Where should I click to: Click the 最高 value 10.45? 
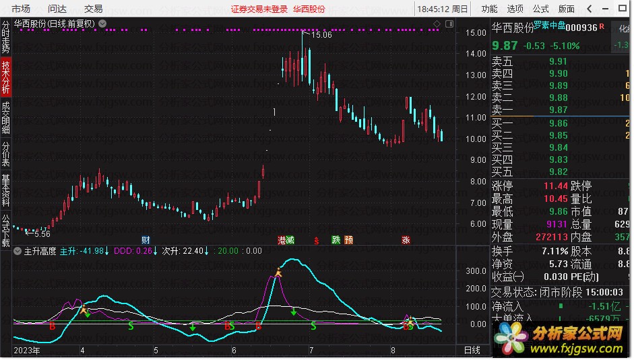(x=556, y=199)
